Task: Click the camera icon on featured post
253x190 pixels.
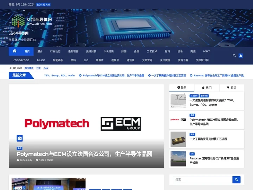Action: (x=20, y=138)
